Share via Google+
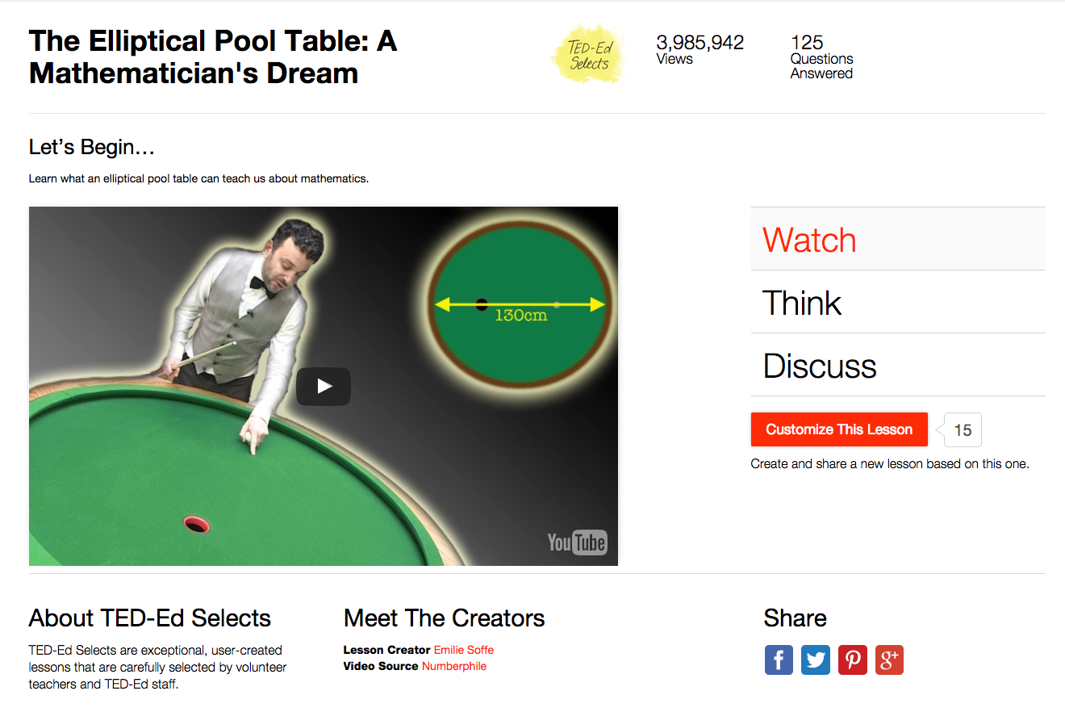Screen dimensions: 1065x712 [x=889, y=660]
